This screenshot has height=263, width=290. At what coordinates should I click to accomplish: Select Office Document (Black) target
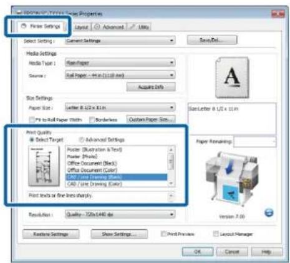117,163
